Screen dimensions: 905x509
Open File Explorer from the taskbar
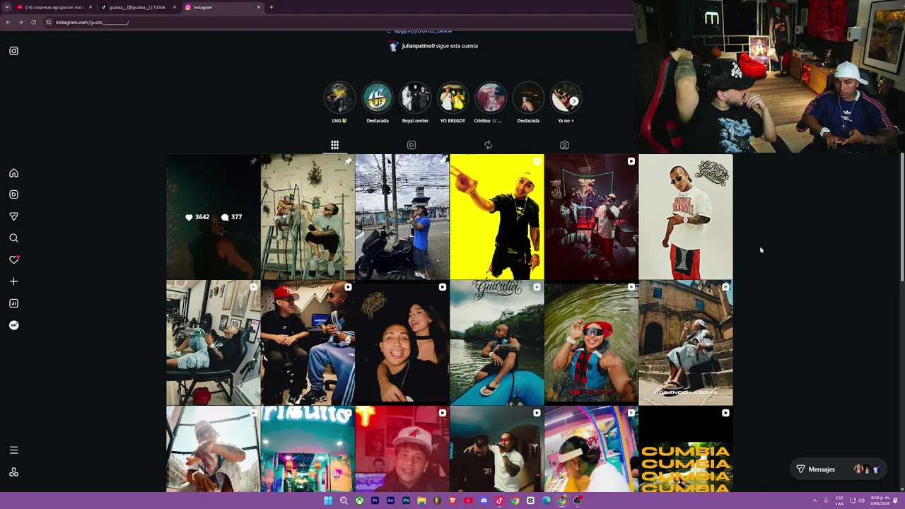(x=421, y=501)
